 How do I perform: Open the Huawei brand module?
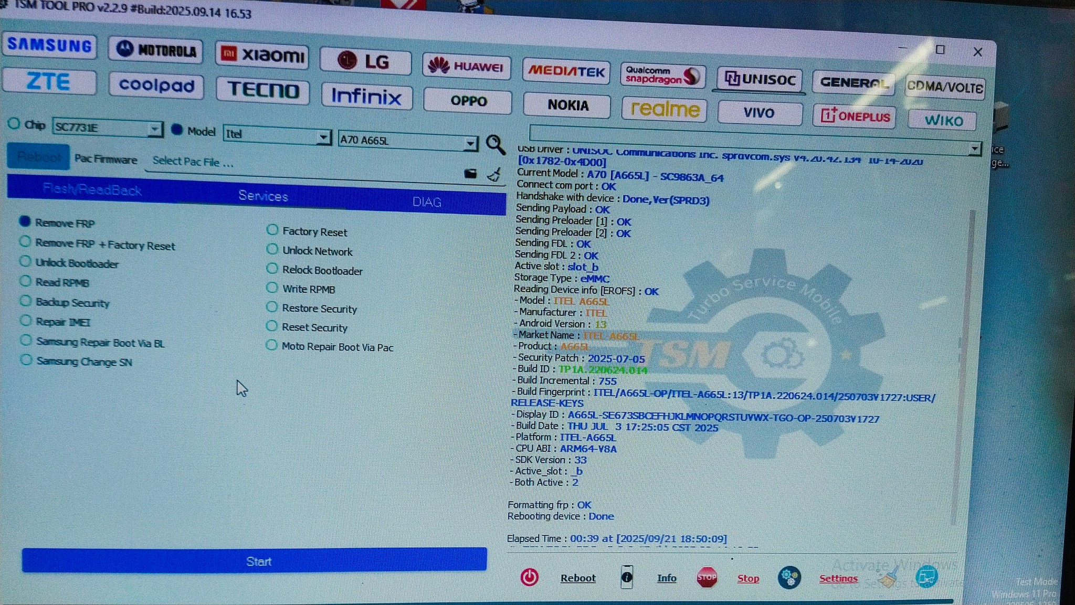466,66
